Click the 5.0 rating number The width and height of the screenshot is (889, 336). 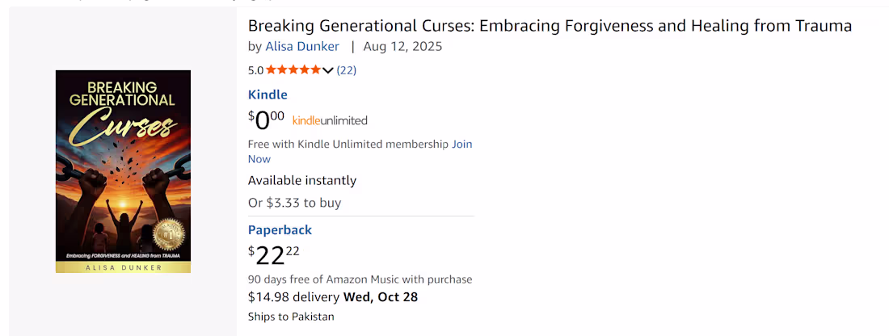tap(255, 71)
